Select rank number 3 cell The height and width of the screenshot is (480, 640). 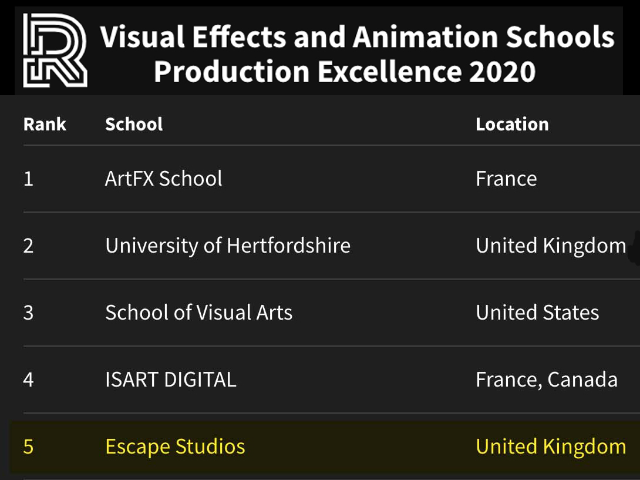(28, 313)
